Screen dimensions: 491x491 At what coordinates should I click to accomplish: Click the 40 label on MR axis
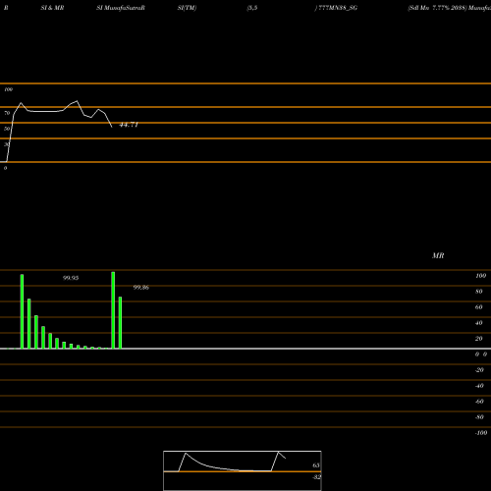point(479,323)
